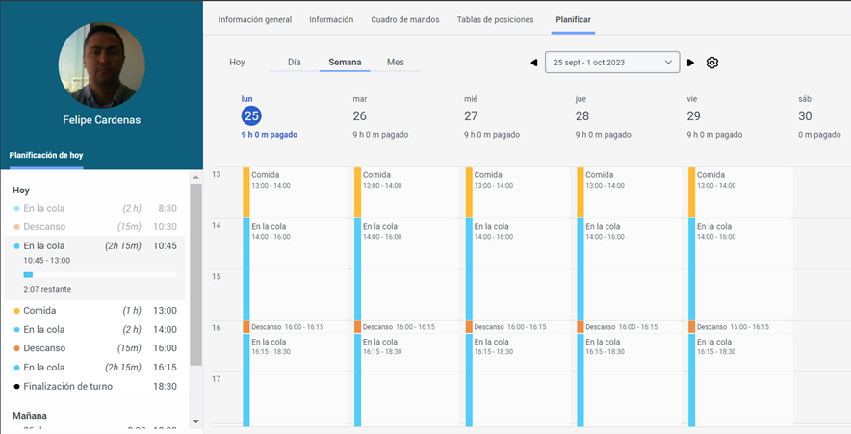Click Felipe Cardenas profile photo

click(x=102, y=63)
